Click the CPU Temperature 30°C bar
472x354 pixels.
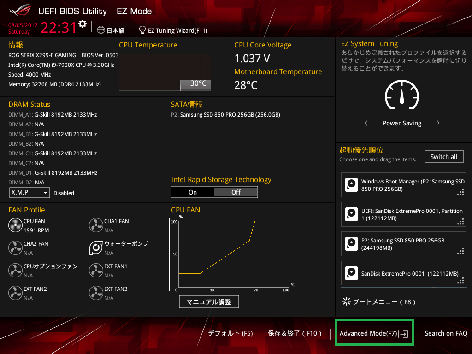point(195,85)
